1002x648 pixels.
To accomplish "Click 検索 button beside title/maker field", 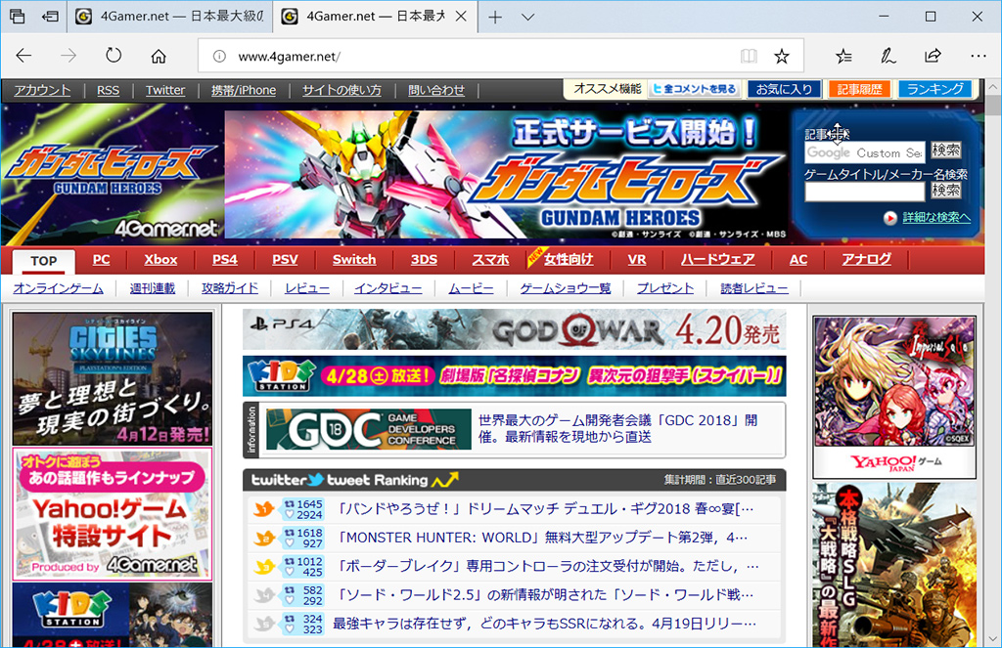I will coord(946,191).
